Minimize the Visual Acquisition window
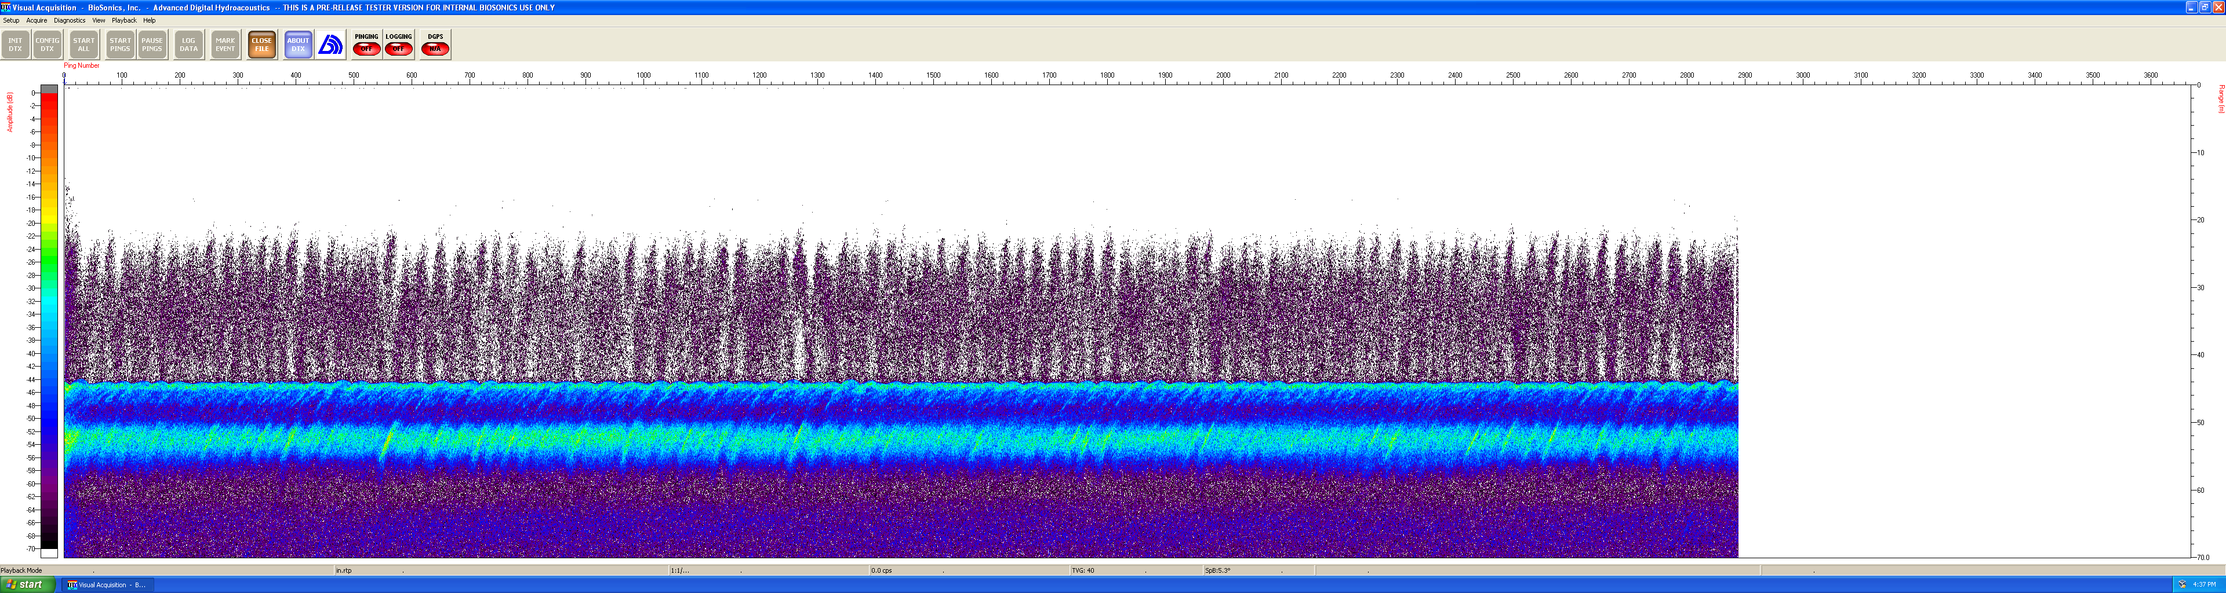 (2191, 7)
